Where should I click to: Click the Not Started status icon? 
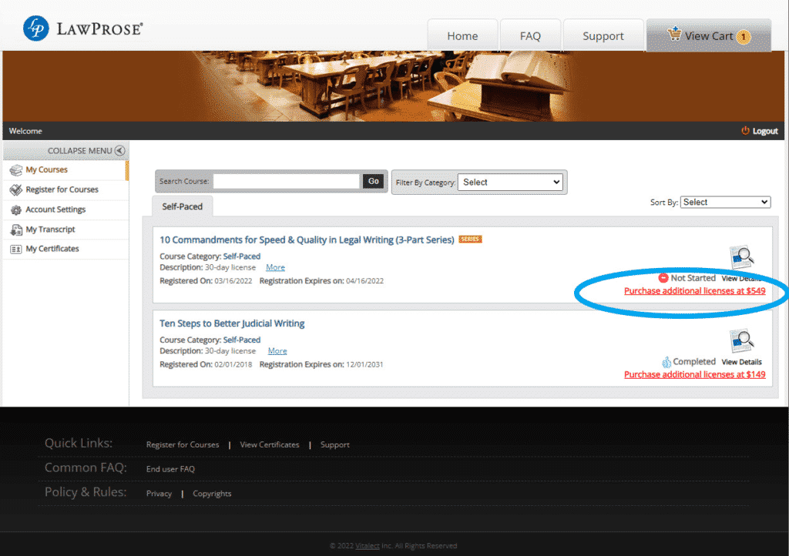[x=663, y=278]
